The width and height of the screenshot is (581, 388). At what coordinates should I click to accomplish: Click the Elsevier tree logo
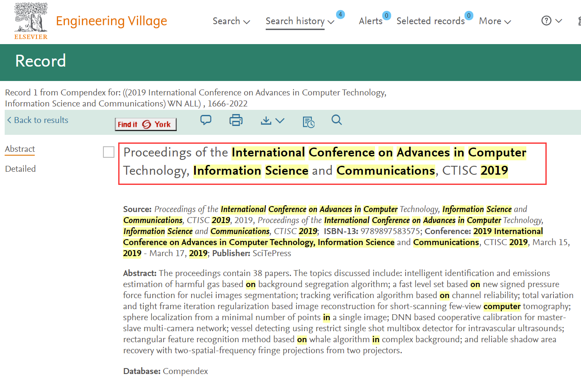[31, 21]
